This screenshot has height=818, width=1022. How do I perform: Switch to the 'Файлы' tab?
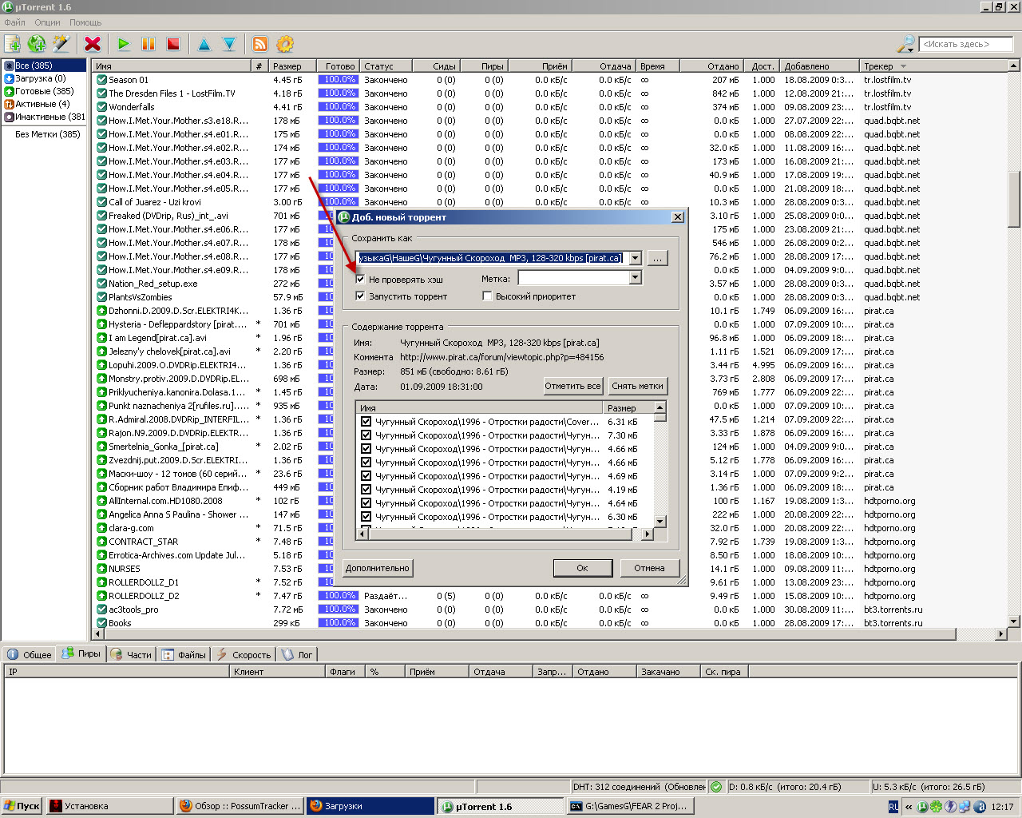coord(184,655)
